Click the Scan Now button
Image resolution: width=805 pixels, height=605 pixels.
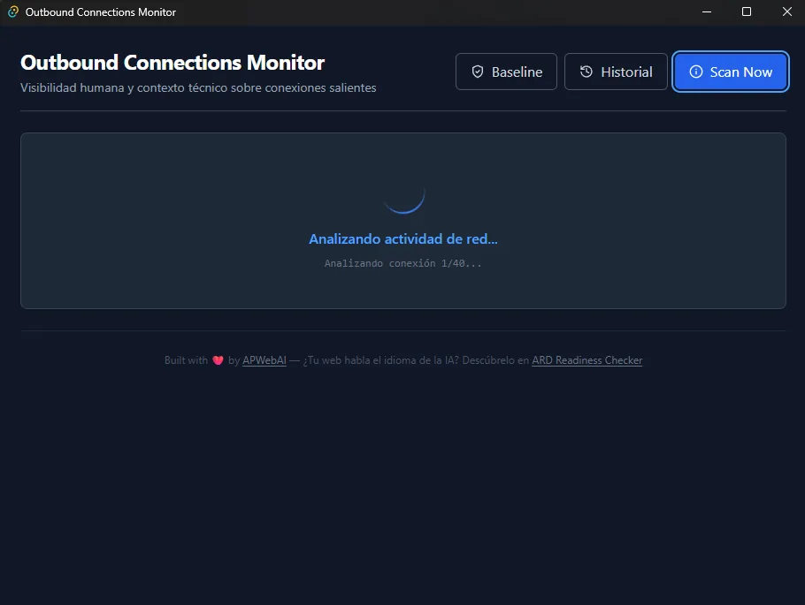point(730,72)
